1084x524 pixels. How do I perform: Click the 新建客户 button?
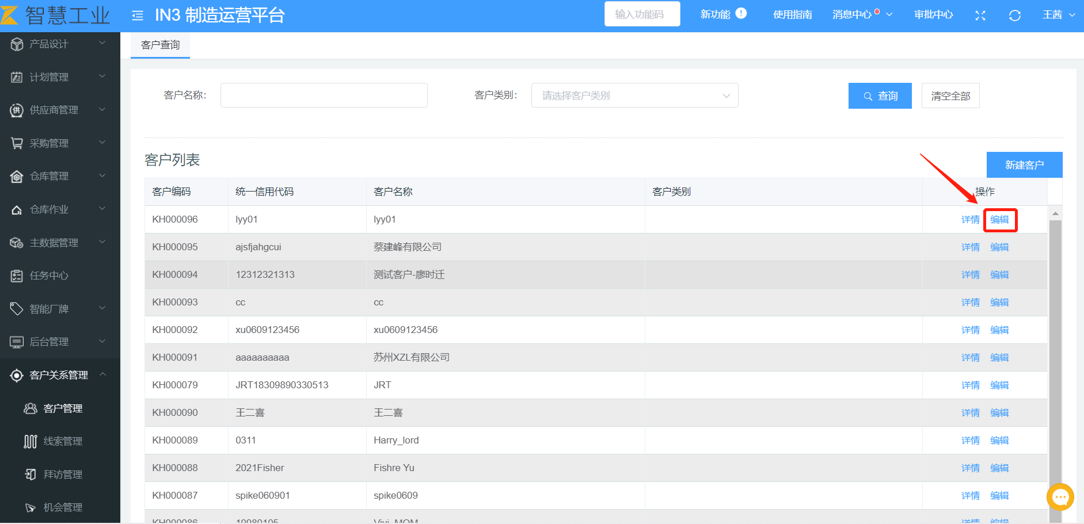[1024, 165]
